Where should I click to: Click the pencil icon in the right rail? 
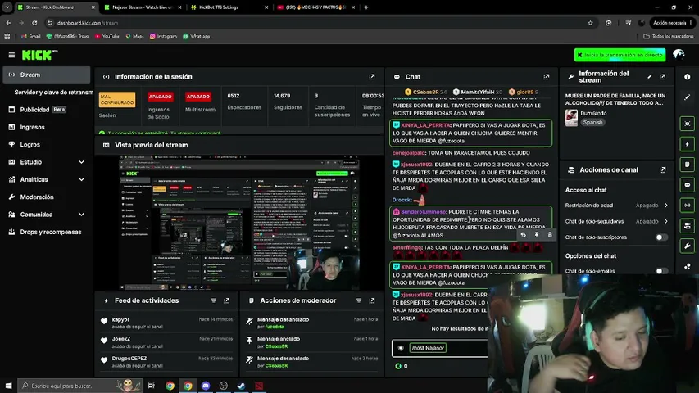pos(687,97)
